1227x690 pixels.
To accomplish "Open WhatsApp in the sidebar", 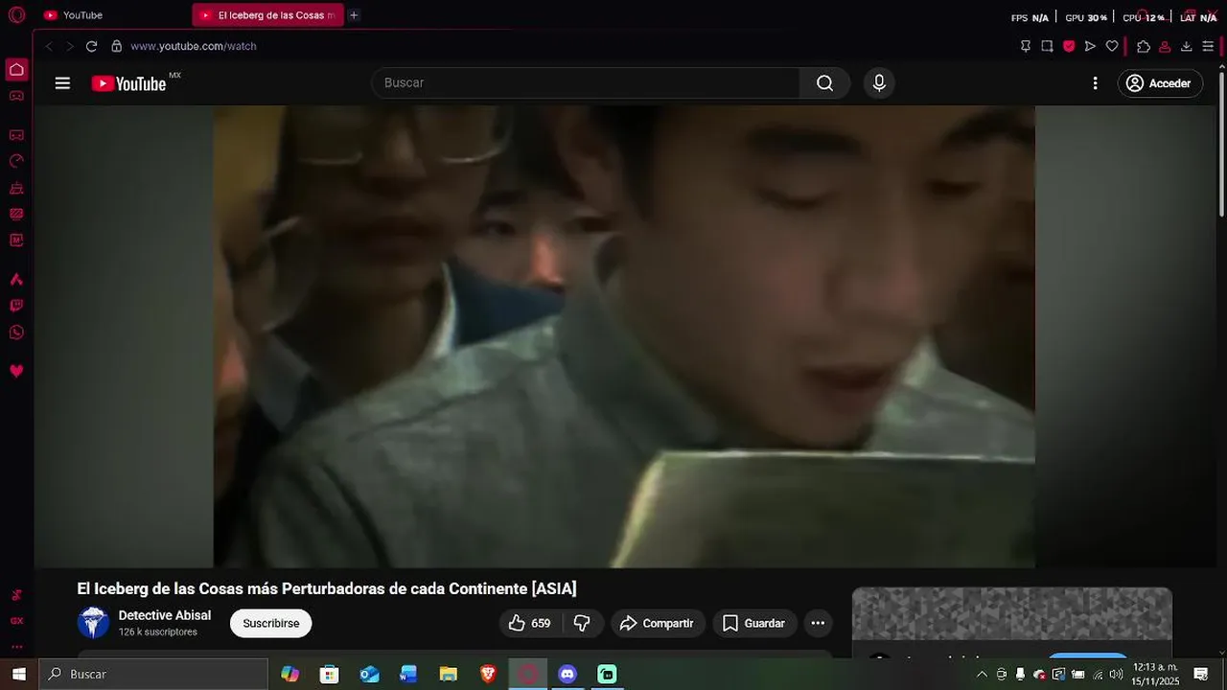I will pos(16,333).
